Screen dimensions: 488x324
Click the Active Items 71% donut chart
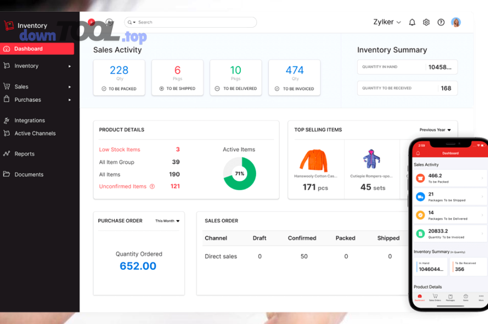point(239,174)
